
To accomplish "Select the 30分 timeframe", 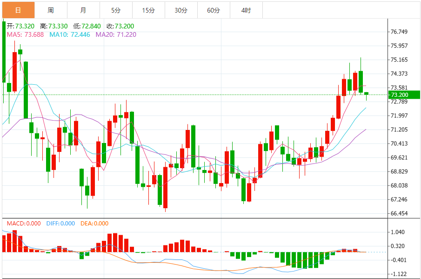I will click(x=181, y=9).
